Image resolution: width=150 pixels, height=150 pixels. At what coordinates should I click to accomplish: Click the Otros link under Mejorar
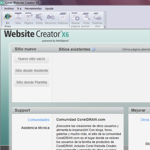(x=145, y=120)
